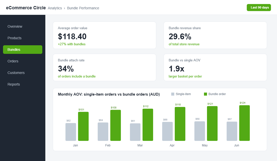Click the Mar axis label
This screenshot has width=277, height=161.
coord(140,145)
